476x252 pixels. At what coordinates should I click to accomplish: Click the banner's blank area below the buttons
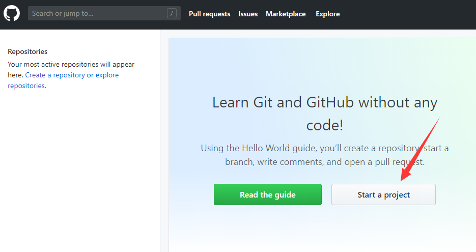[x=324, y=229]
